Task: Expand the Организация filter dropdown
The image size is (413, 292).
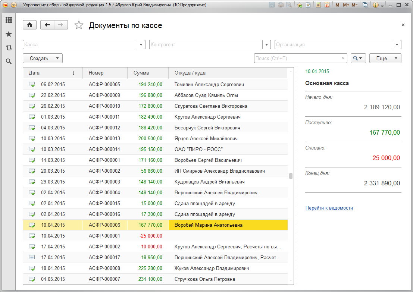Action: pos(397,45)
